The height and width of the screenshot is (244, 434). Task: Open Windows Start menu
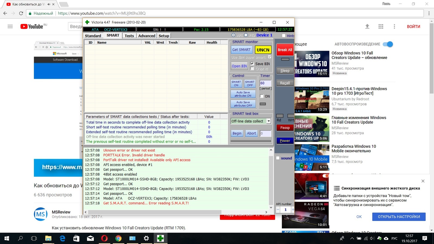(7, 238)
